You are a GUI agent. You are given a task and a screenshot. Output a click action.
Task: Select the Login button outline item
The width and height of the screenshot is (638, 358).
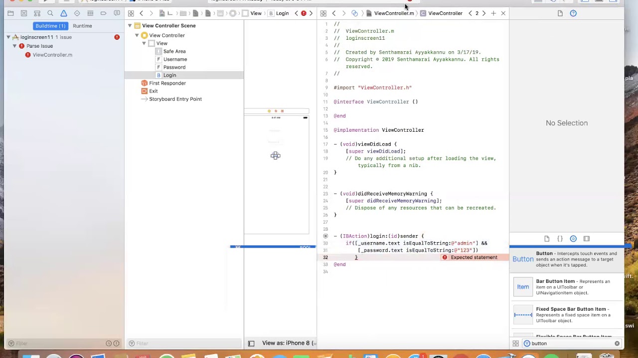pos(169,75)
